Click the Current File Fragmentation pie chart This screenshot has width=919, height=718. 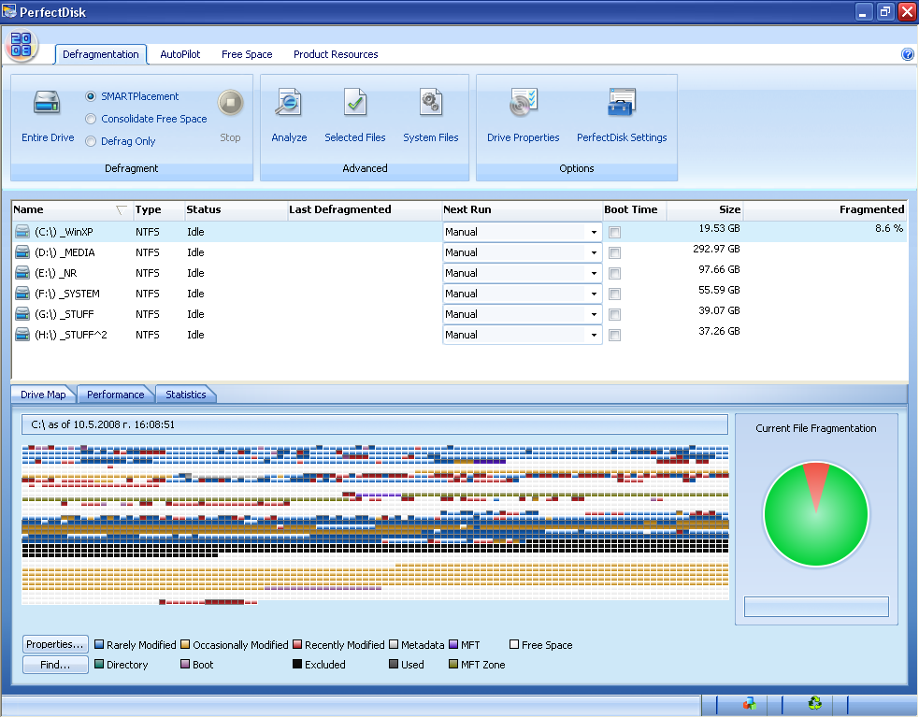tap(816, 514)
